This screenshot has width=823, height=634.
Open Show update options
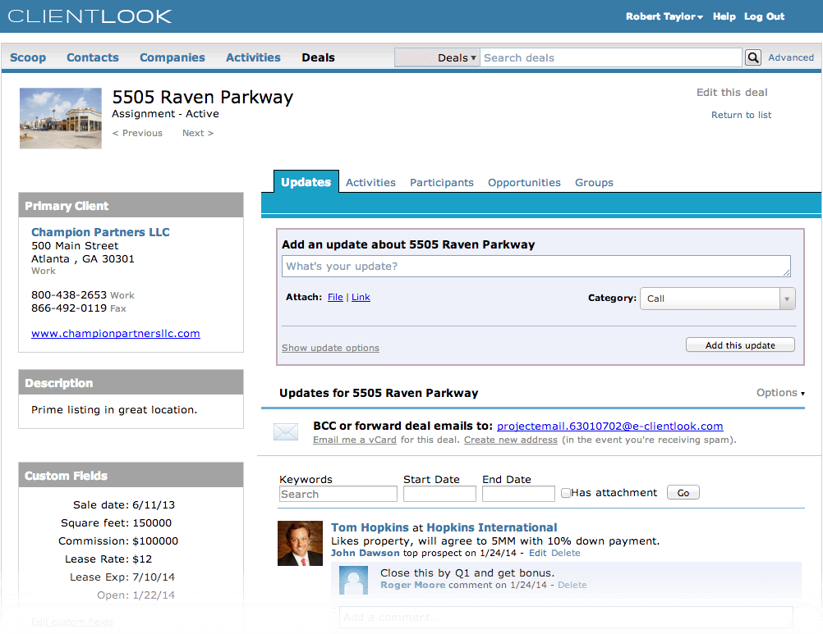tap(330, 348)
